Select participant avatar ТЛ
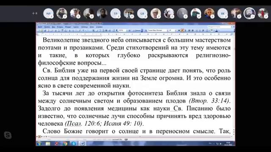Viewport: 271px width, 152px height. point(116,13)
